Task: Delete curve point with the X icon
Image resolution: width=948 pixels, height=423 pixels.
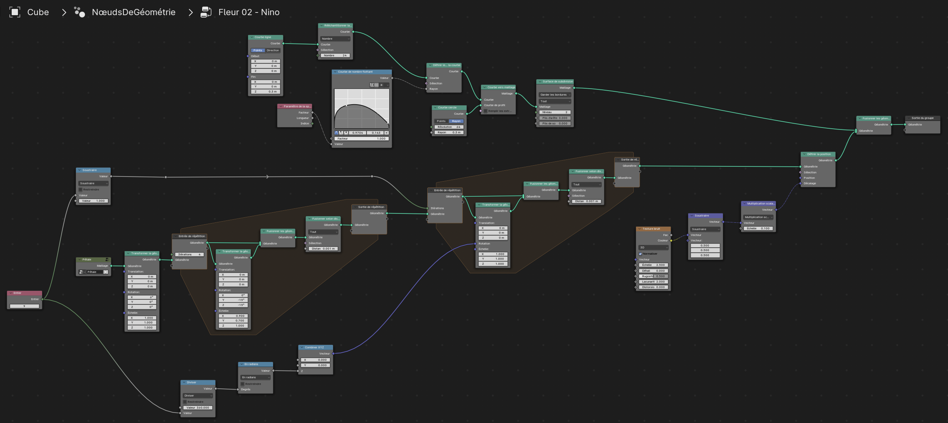Action: coord(386,133)
